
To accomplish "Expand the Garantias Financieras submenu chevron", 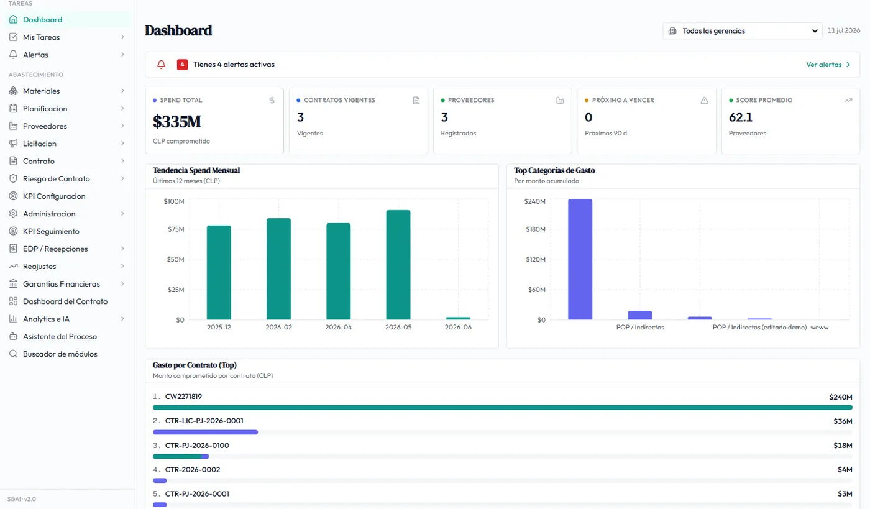I will tap(122, 284).
